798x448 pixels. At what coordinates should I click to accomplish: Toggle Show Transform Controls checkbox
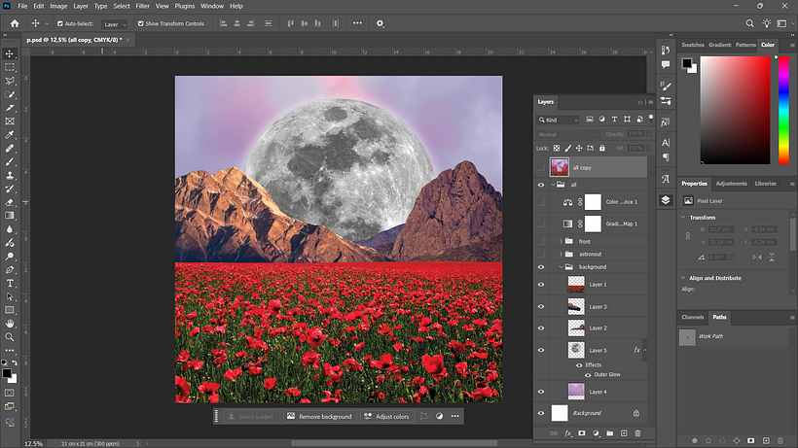(140, 23)
